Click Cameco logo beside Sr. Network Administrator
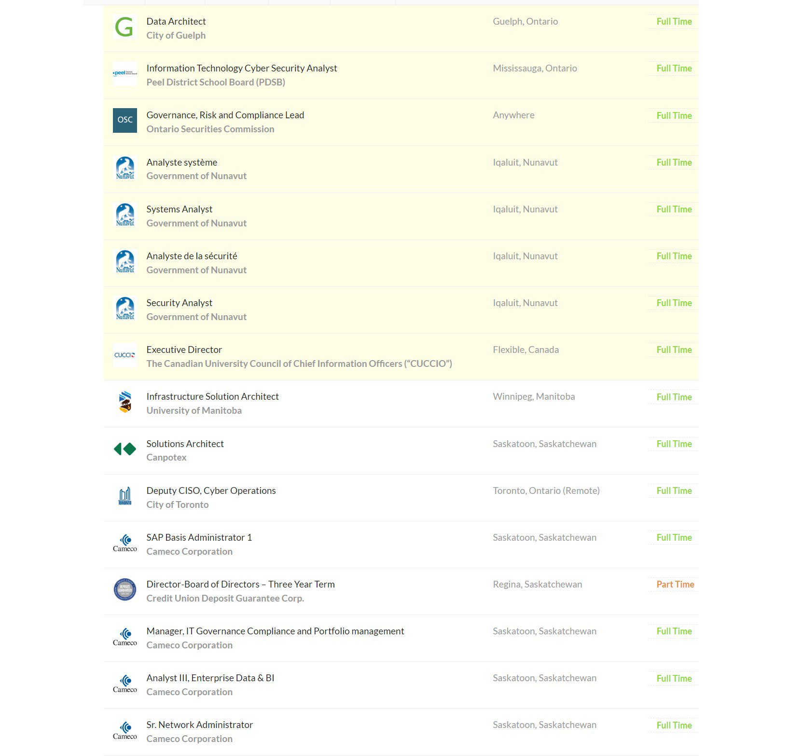Screen dimensions: 803x756 click(125, 730)
